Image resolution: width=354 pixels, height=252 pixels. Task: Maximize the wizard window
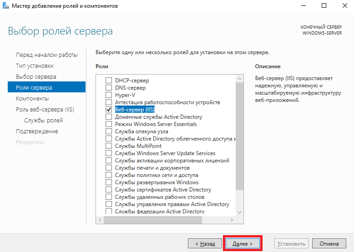click(324, 5)
